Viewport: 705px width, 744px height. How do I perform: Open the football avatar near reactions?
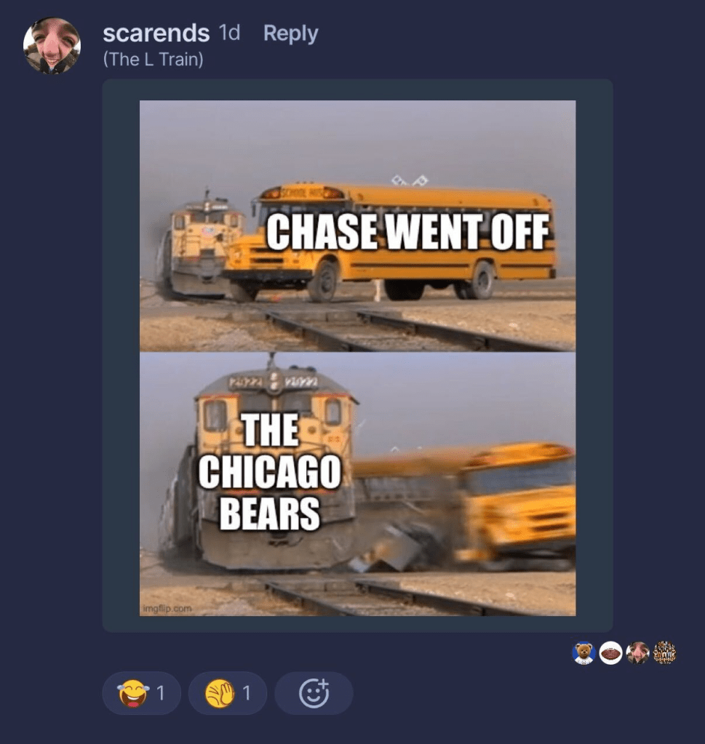[x=610, y=653]
